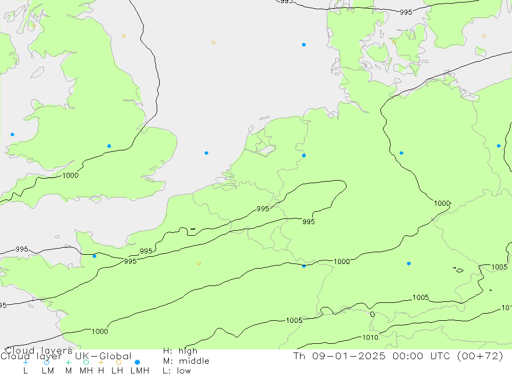
Task: Select the blue marker on the Normandy coast
Action: click(x=94, y=256)
